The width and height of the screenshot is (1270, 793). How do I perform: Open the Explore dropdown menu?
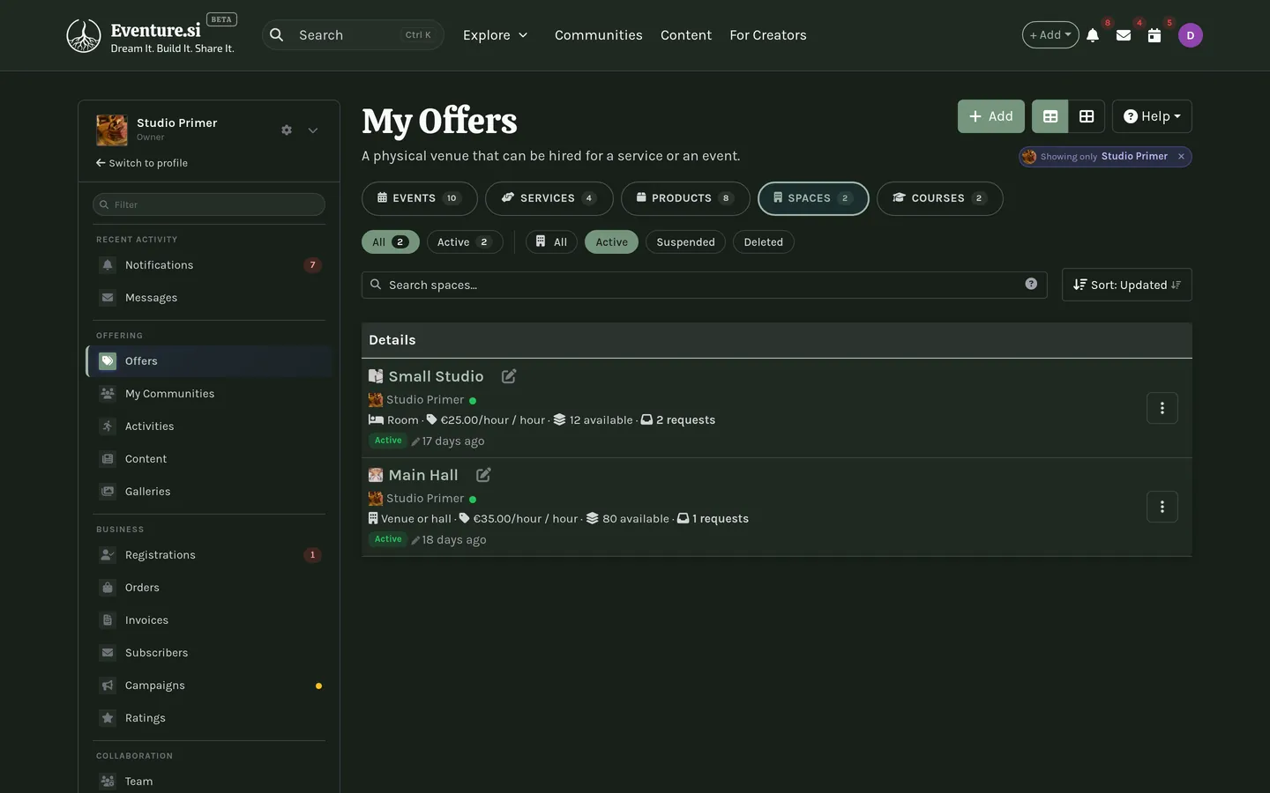click(495, 35)
